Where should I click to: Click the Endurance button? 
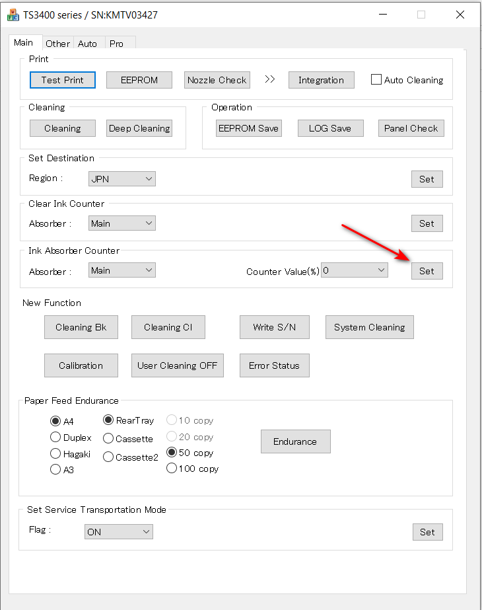point(296,441)
